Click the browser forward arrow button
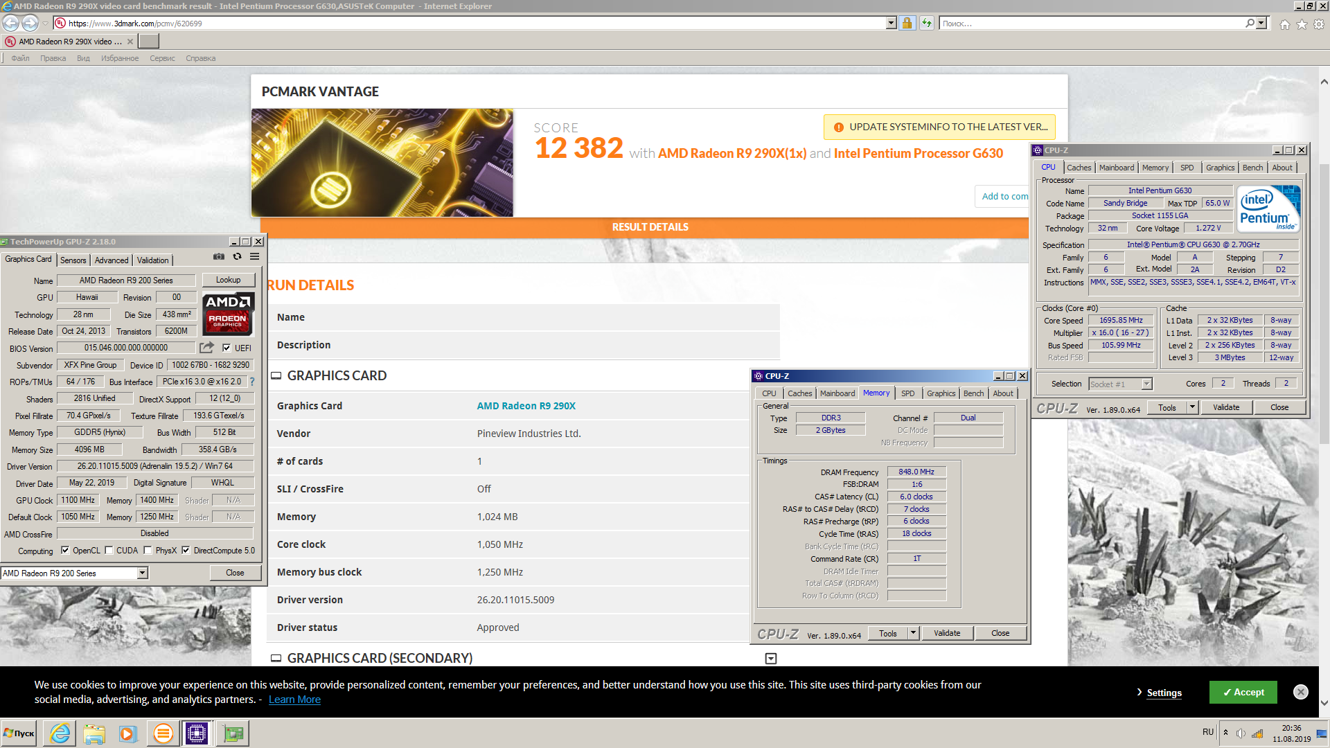The width and height of the screenshot is (1330, 748). (30, 23)
